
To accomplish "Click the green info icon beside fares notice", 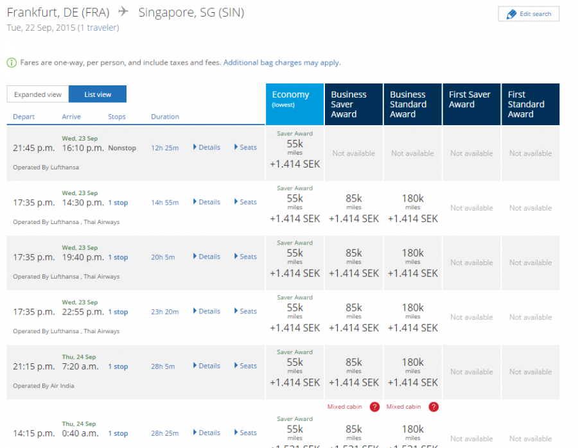I will [x=12, y=63].
